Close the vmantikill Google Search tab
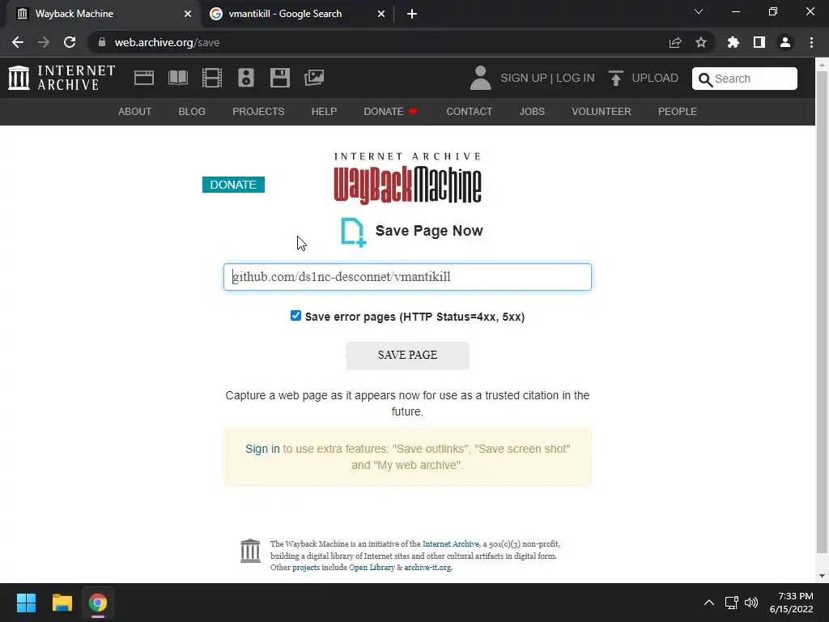This screenshot has height=622, width=829. pyautogui.click(x=381, y=14)
